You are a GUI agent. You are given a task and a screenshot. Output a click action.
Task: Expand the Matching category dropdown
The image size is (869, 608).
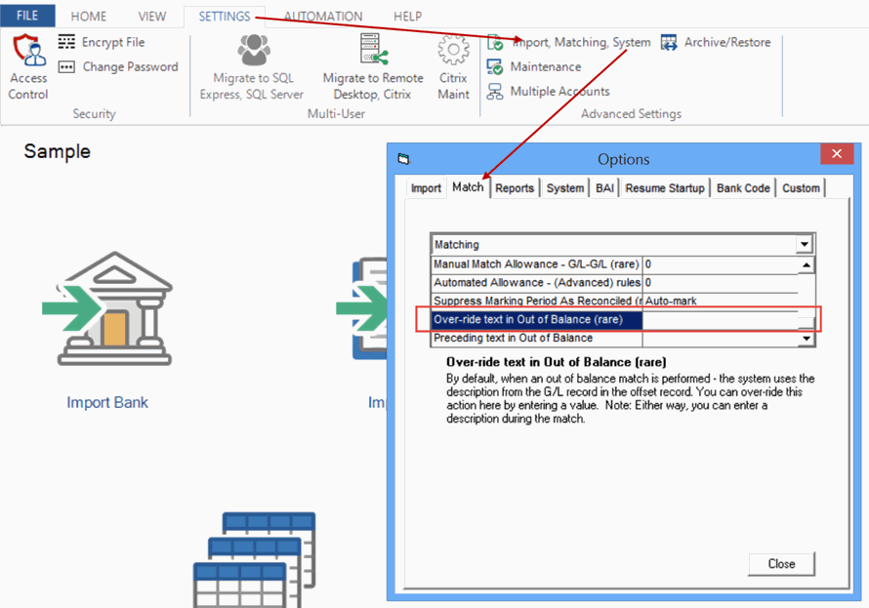(804, 245)
